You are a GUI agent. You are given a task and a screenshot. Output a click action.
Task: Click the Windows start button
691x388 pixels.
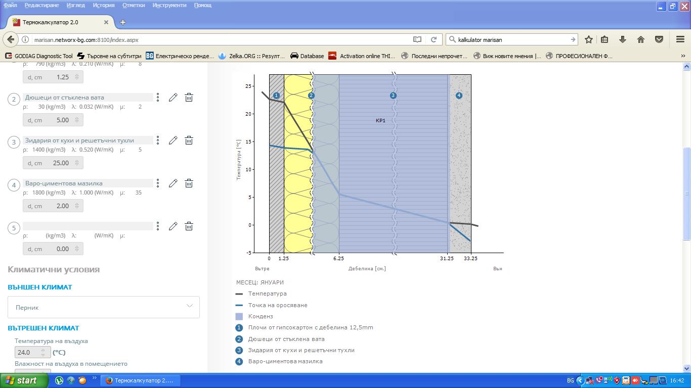tap(24, 380)
